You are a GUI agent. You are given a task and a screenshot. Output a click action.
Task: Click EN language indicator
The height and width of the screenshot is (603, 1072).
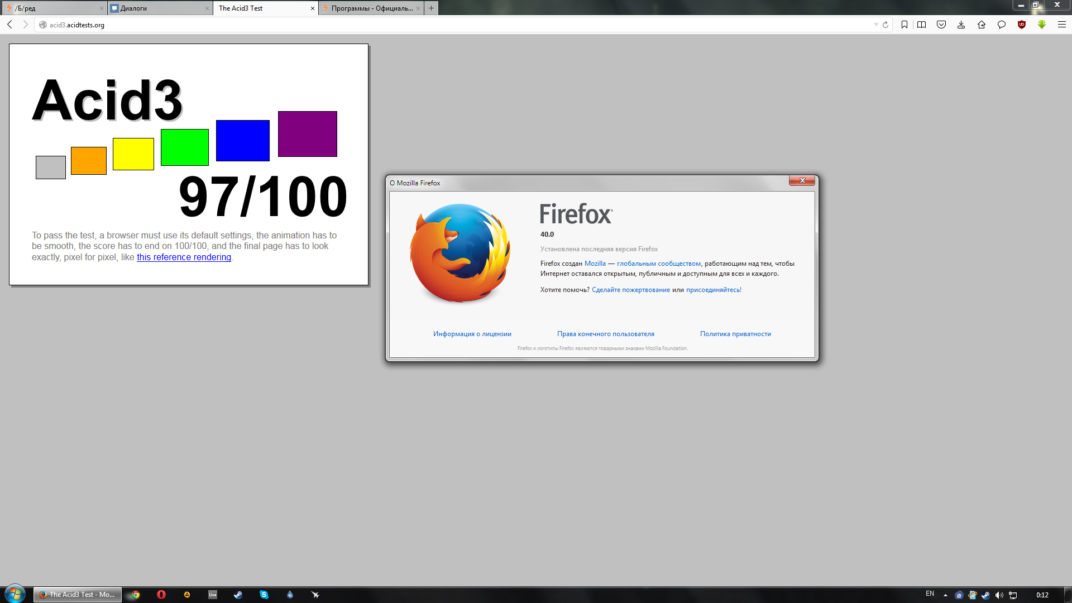point(930,594)
